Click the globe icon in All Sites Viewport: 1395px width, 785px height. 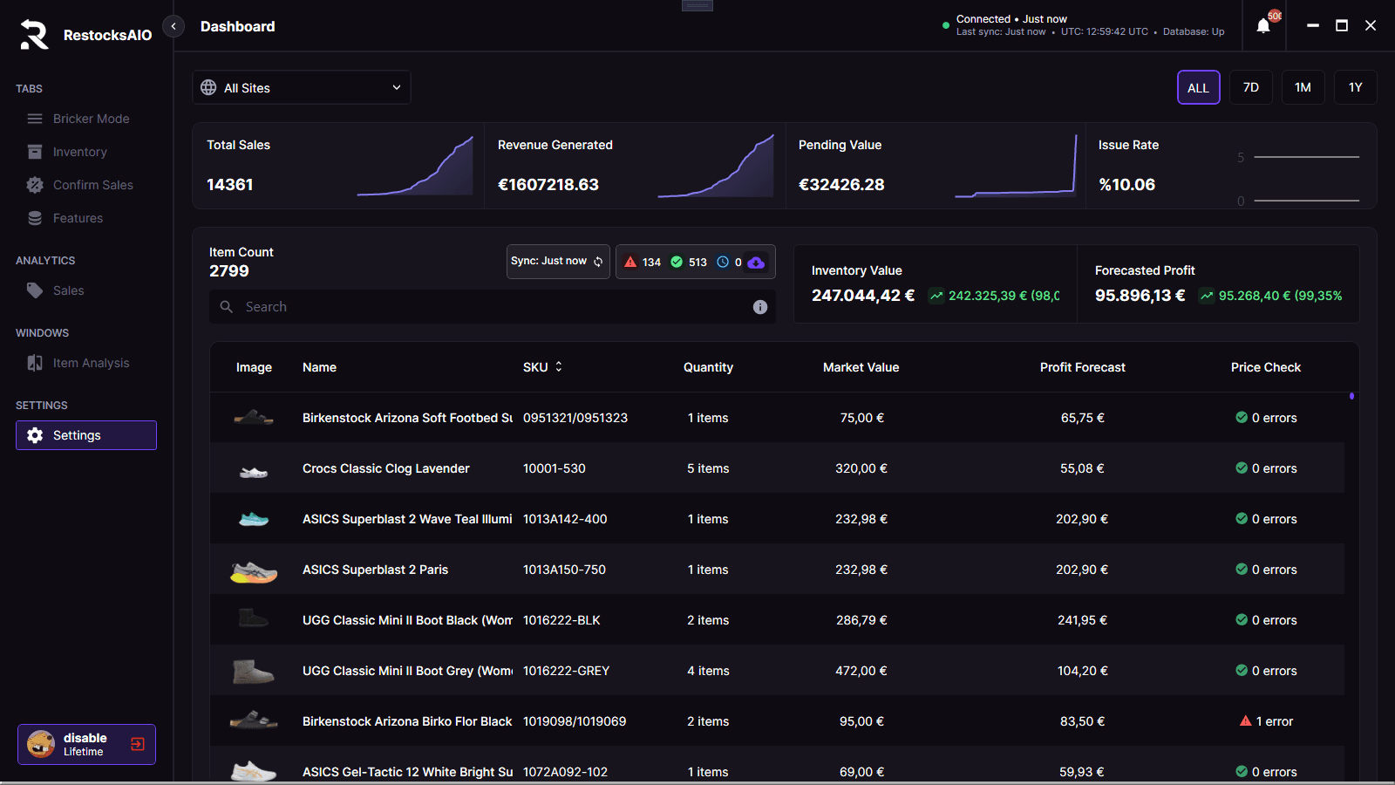tap(208, 87)
